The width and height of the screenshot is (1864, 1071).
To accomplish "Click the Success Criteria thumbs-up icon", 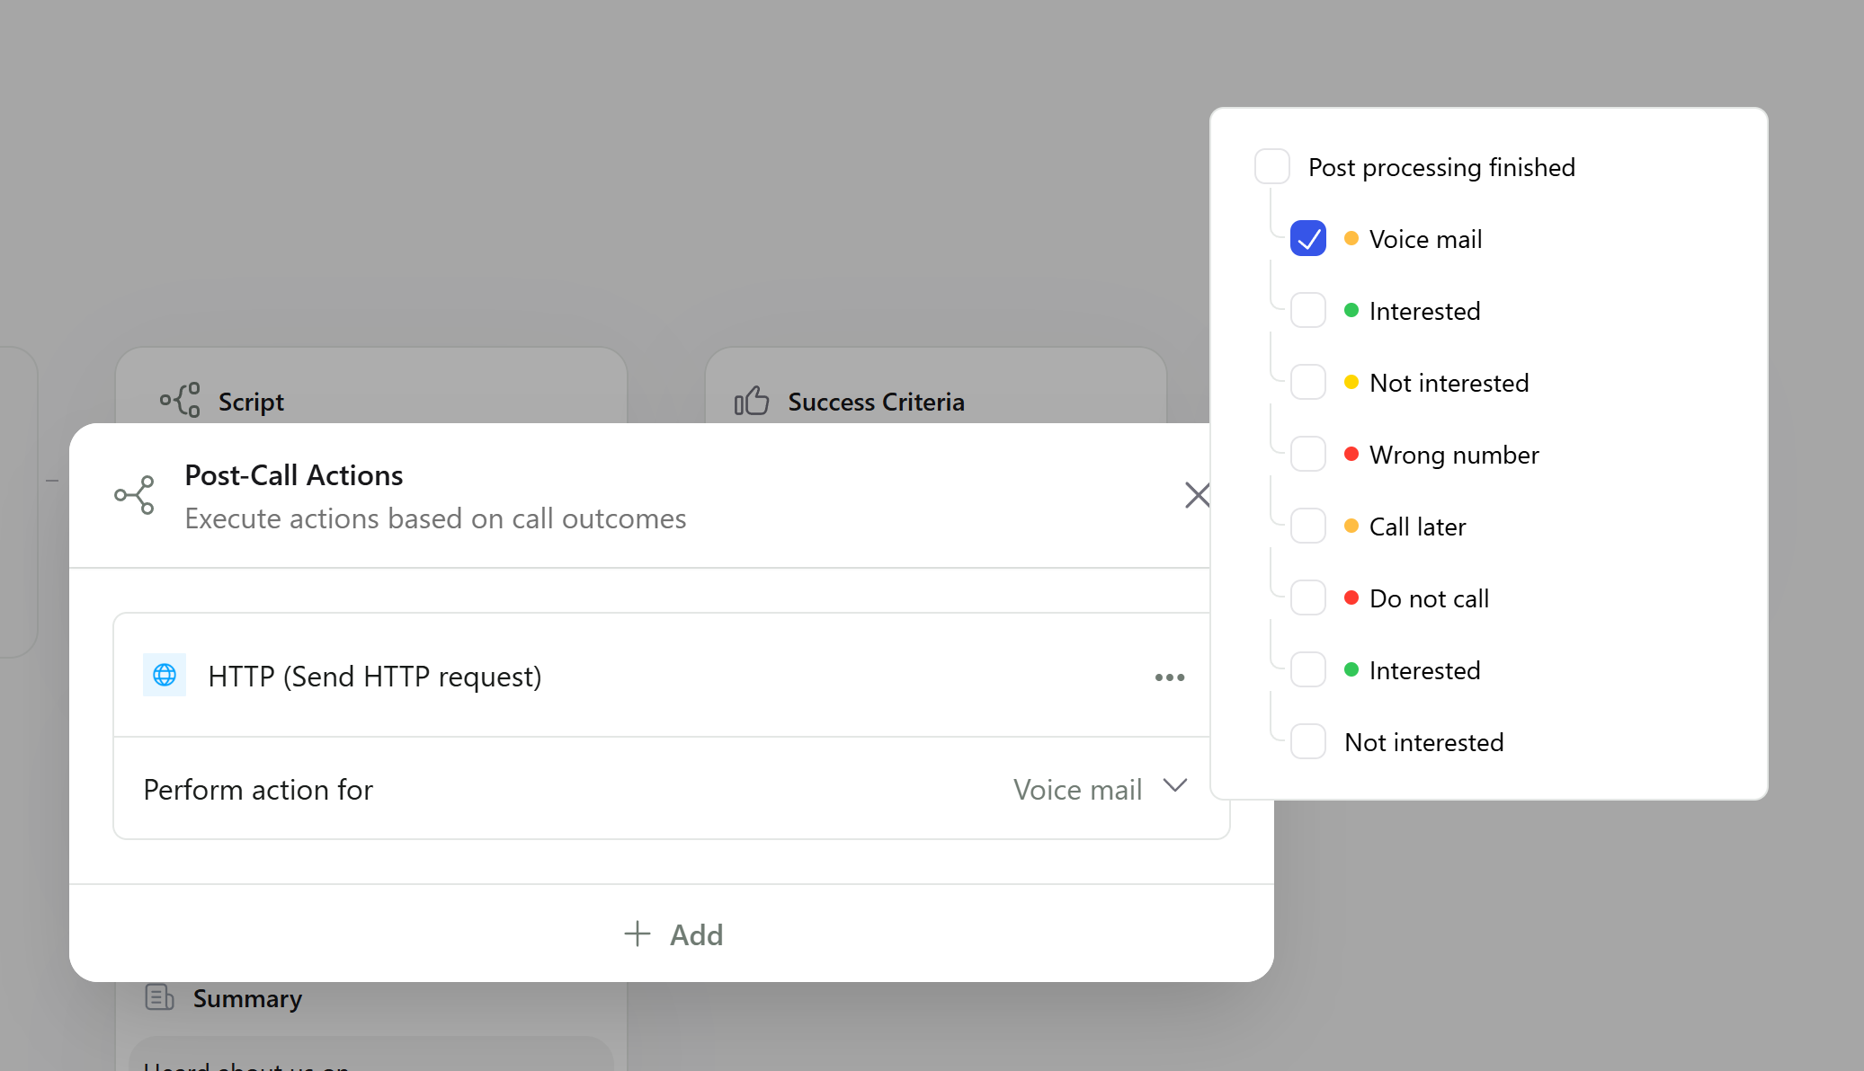I will [x=752, y=401].
